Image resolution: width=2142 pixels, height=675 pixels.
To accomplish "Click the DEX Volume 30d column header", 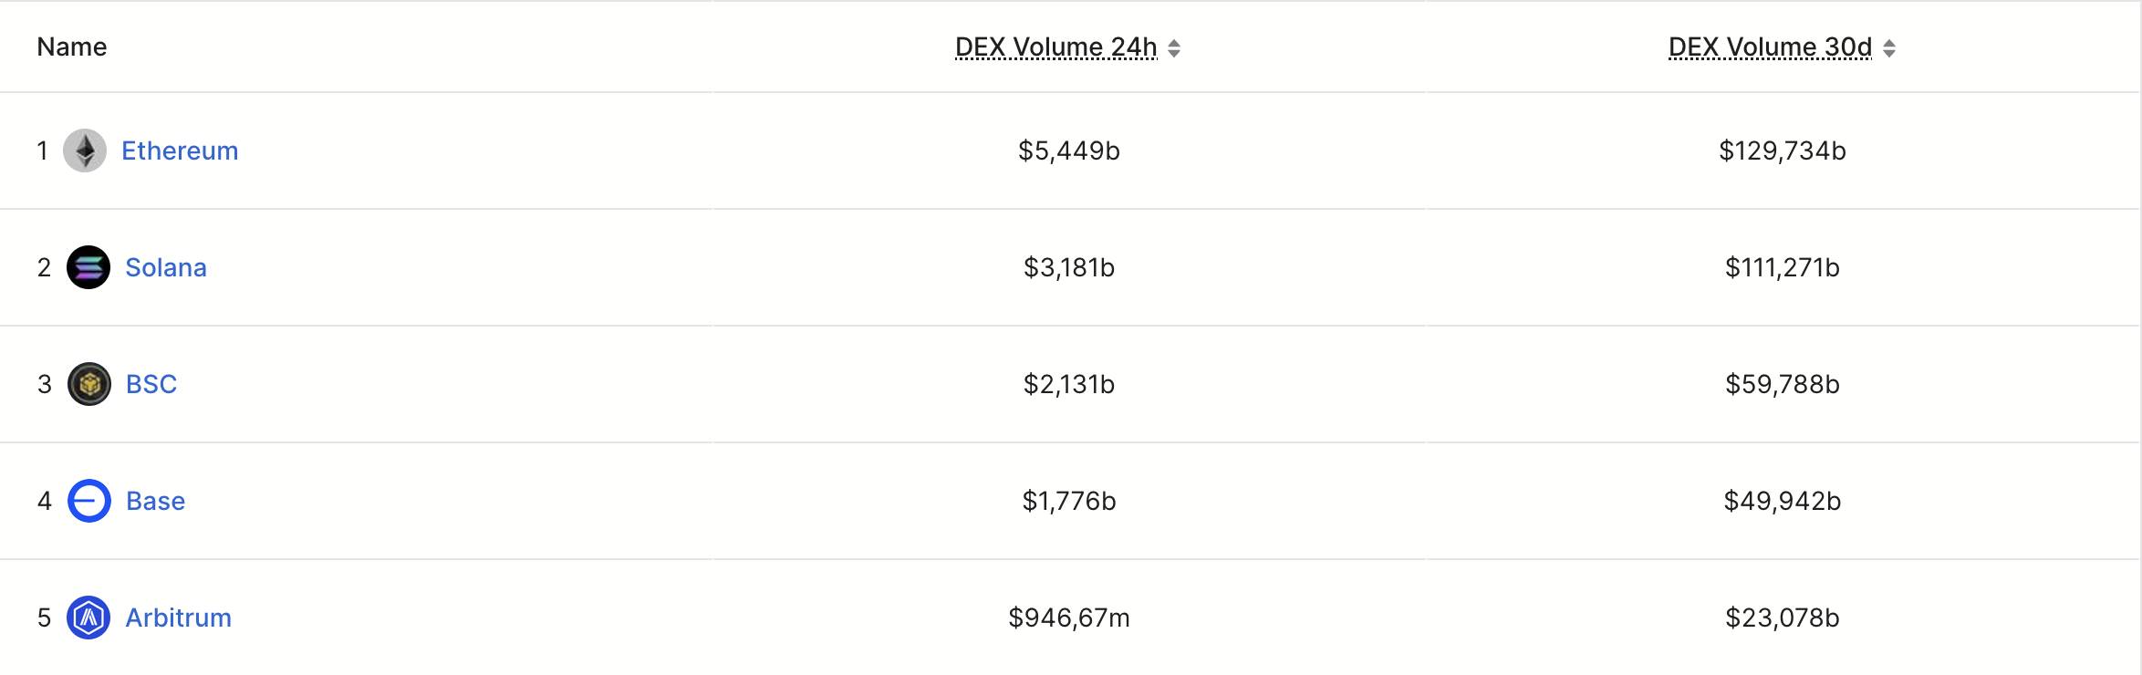I will [1771, 47].
